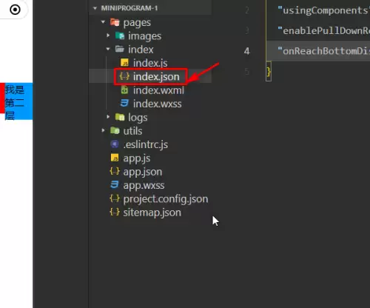Expand the logs folder arrow
This screenshot has height=308, width=370.
coord(108,117)
